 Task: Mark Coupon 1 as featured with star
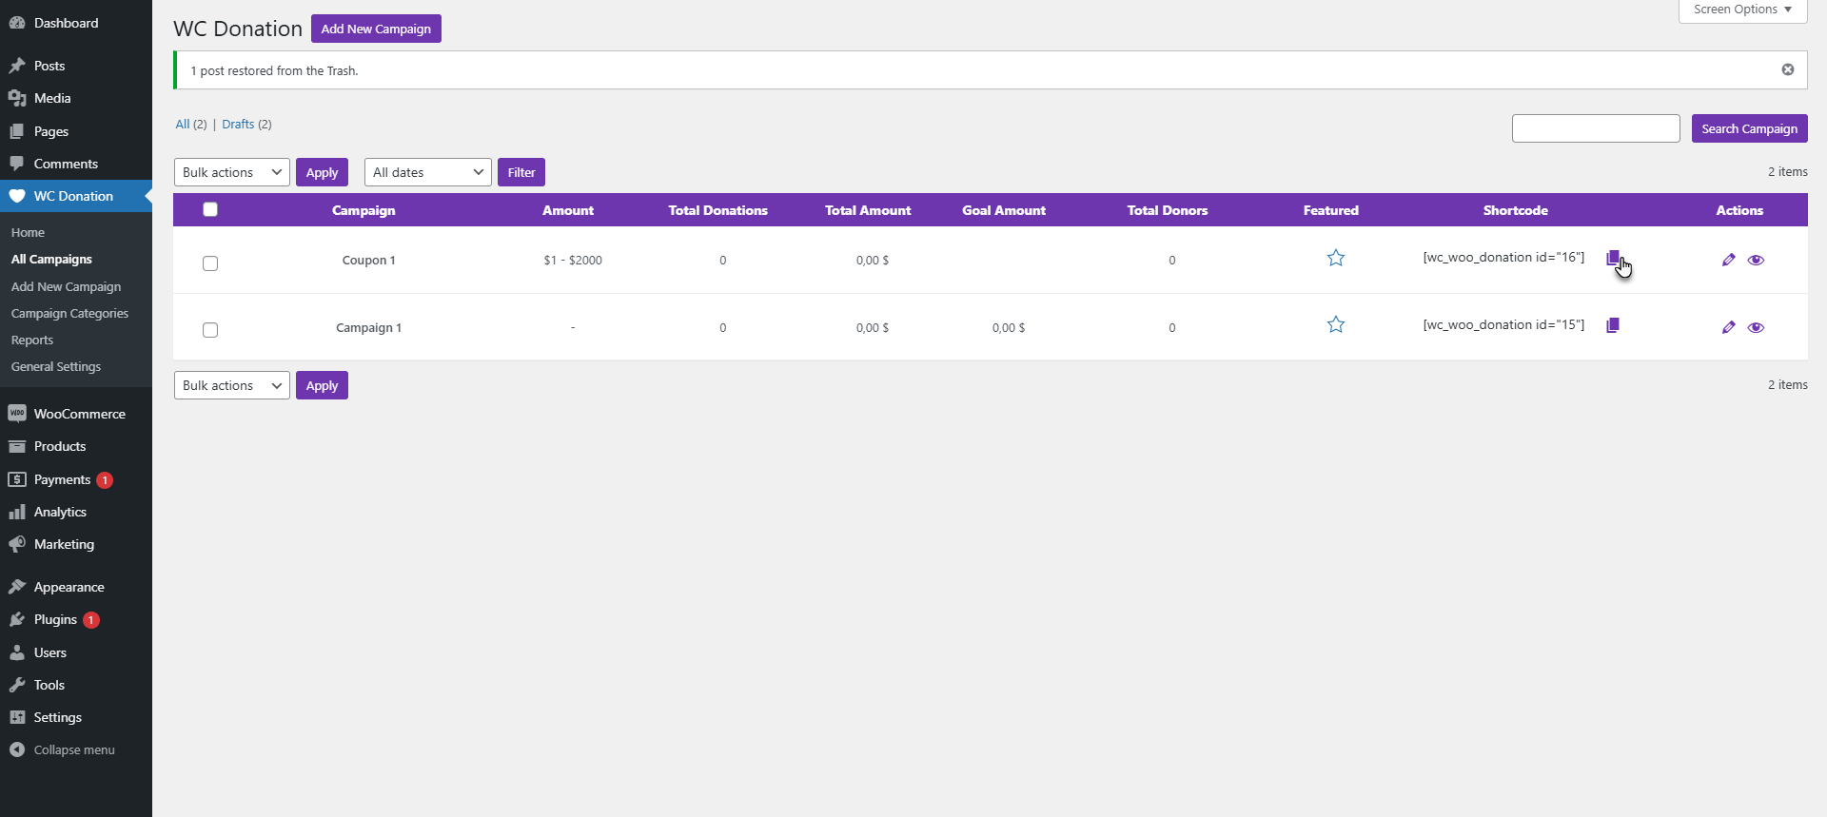(1335, 258)
